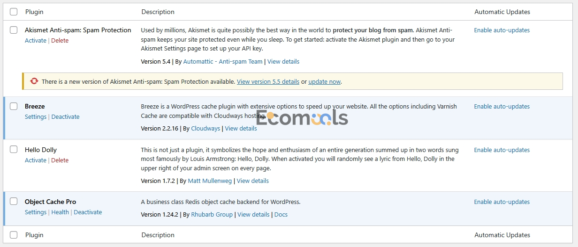Tick the Akismet Anti-spam plugin checkbox
Screen dimensions: 578x247
14,30
